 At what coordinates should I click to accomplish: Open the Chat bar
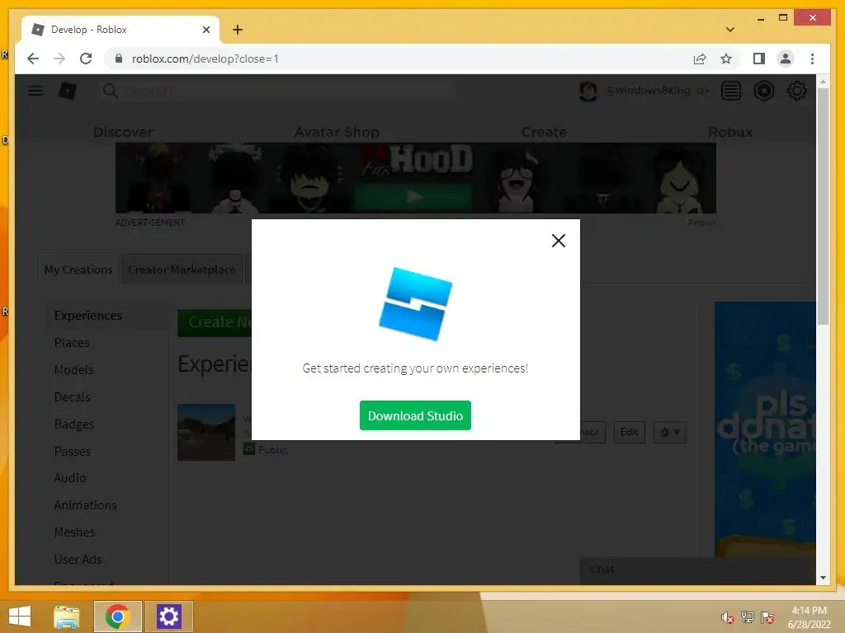pos(697,570)
